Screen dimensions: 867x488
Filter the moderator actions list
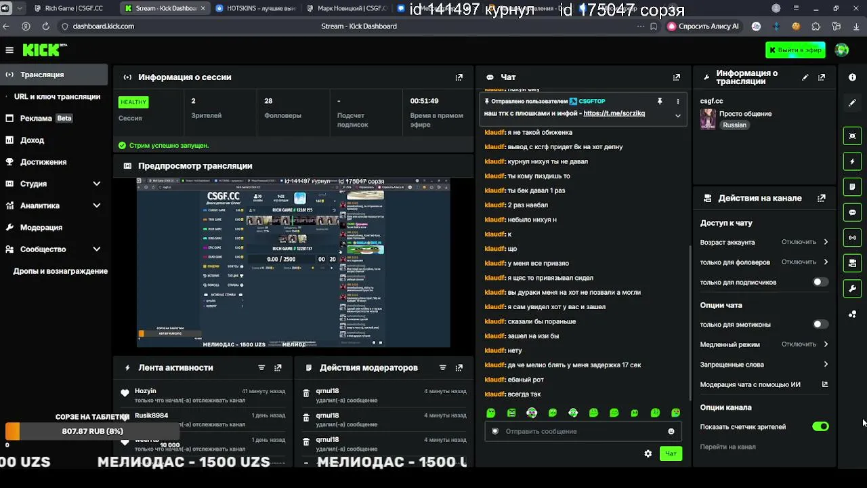tap(442, 368)
